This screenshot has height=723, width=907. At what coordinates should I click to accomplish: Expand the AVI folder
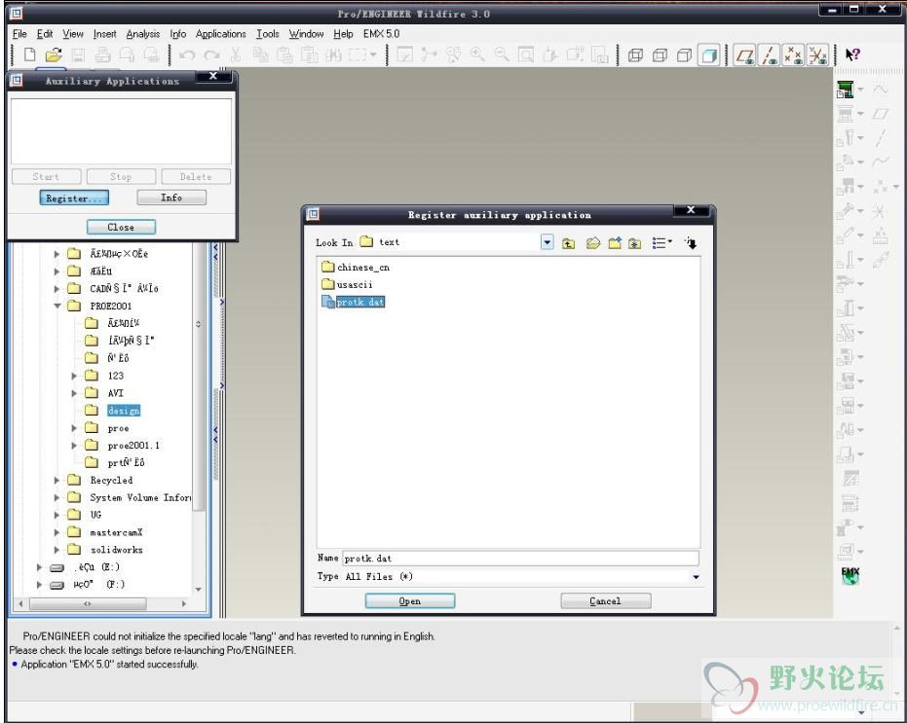(74, 393)
